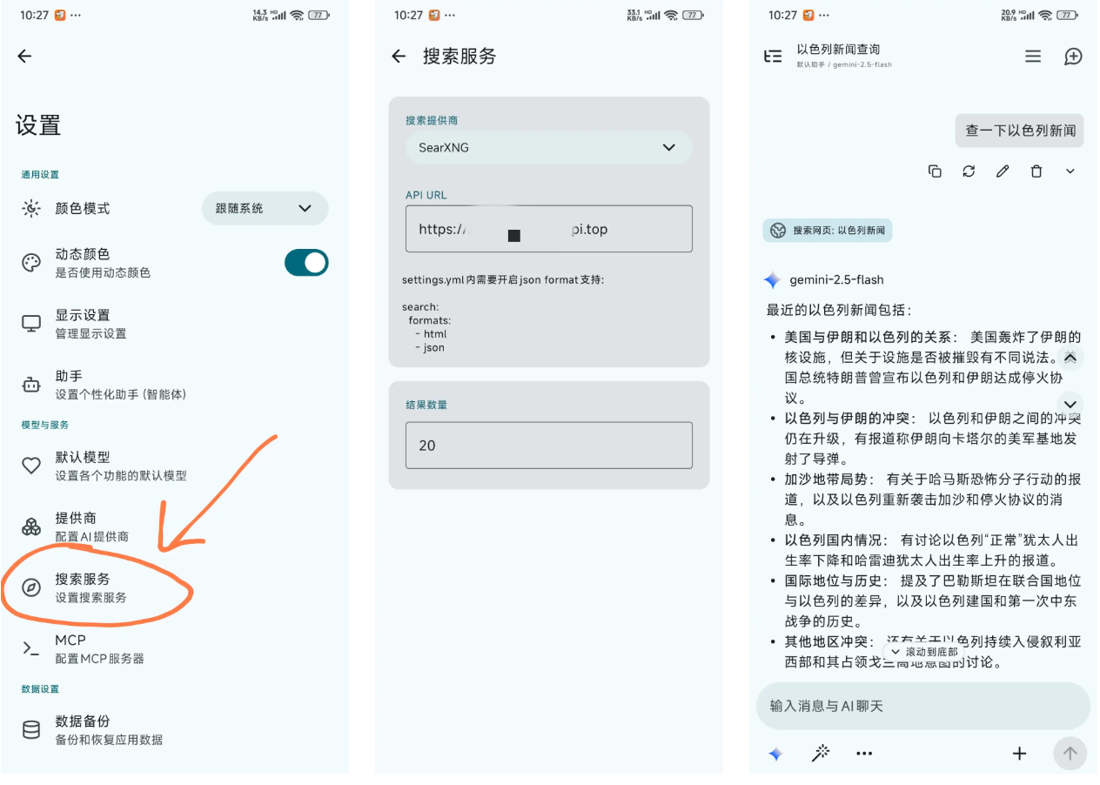This screenshot has height=785, width=1100.
Task: Expand message actions chevron beside trash icon
Action: tap(1070, 171)
